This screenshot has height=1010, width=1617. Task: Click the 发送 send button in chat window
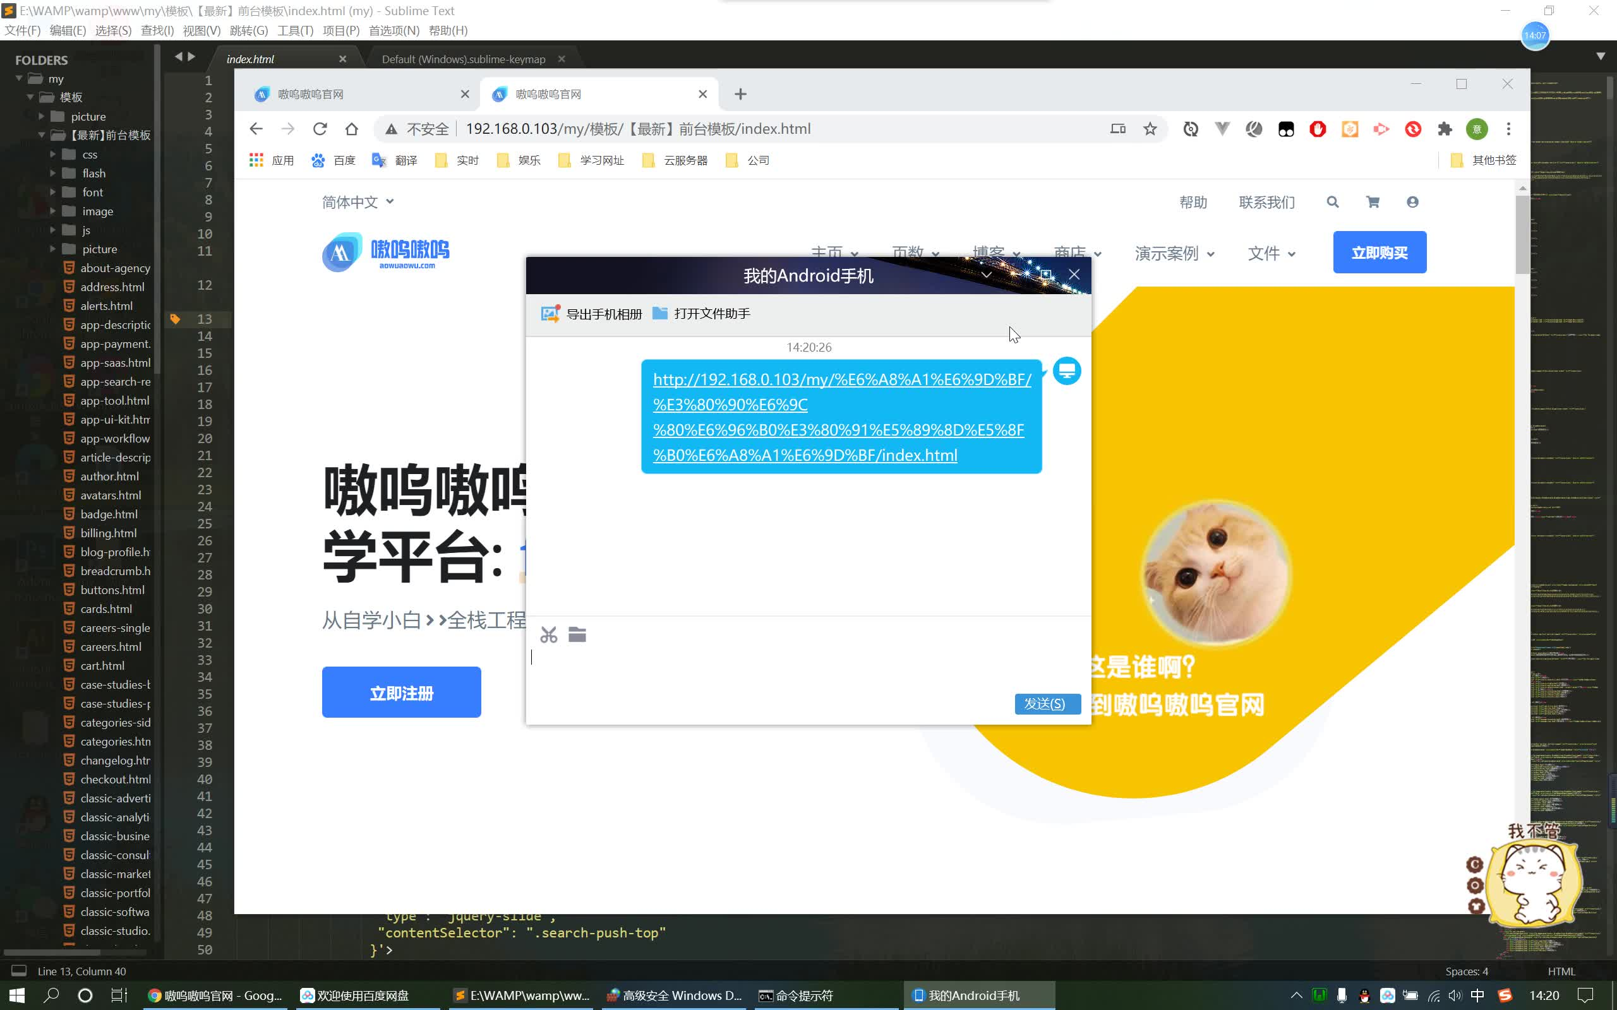1045,704
